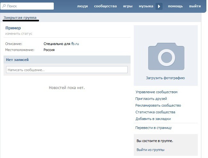The image size is (208, 158).
Task: Click the Описание: label
Action: [x=14, y=44]
